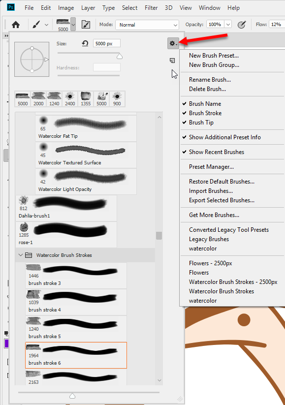
Task: Select recent brush labeled 900
Action: [117, 99]
